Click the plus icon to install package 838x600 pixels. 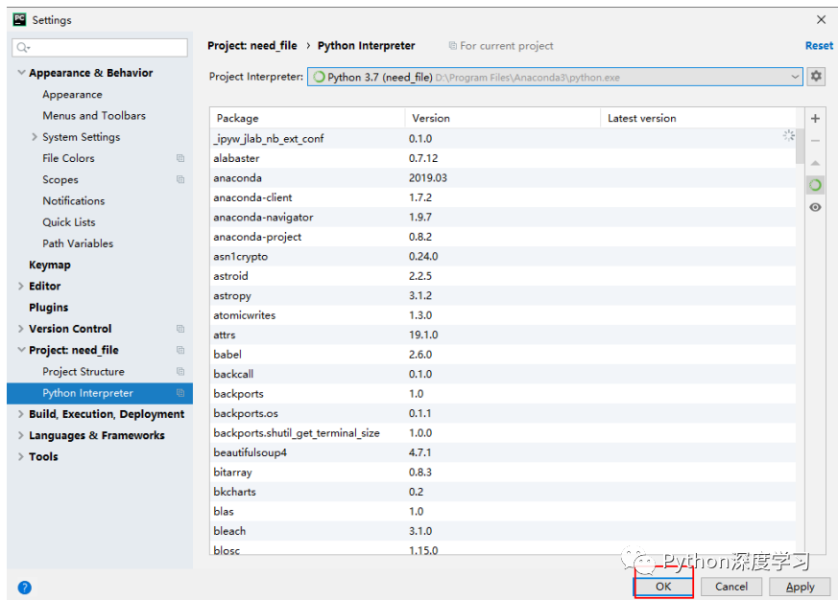click(815, 119)
